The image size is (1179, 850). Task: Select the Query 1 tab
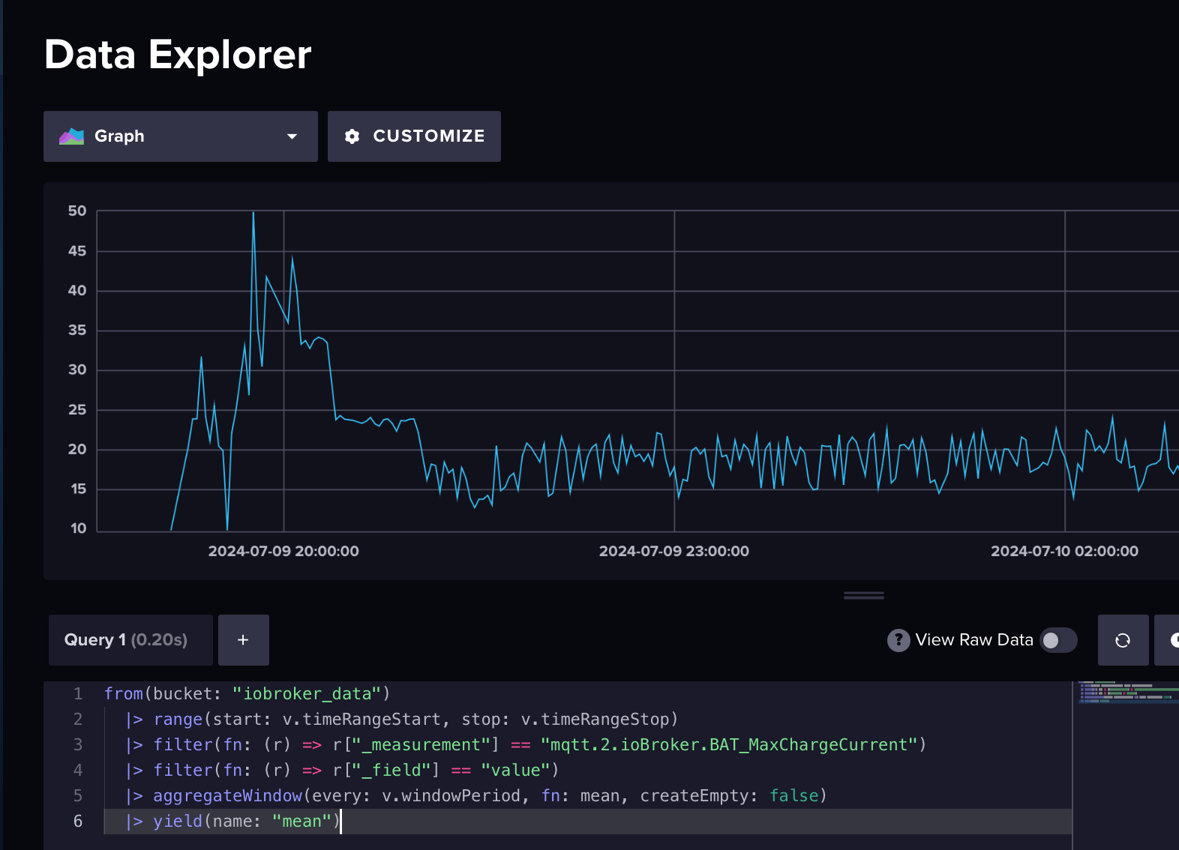[130, 640]
